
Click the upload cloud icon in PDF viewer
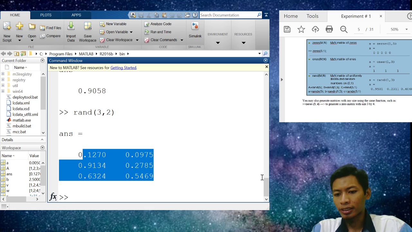point(315,29)
